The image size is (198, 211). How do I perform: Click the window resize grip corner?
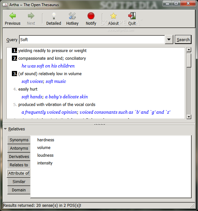click(193, 206)
